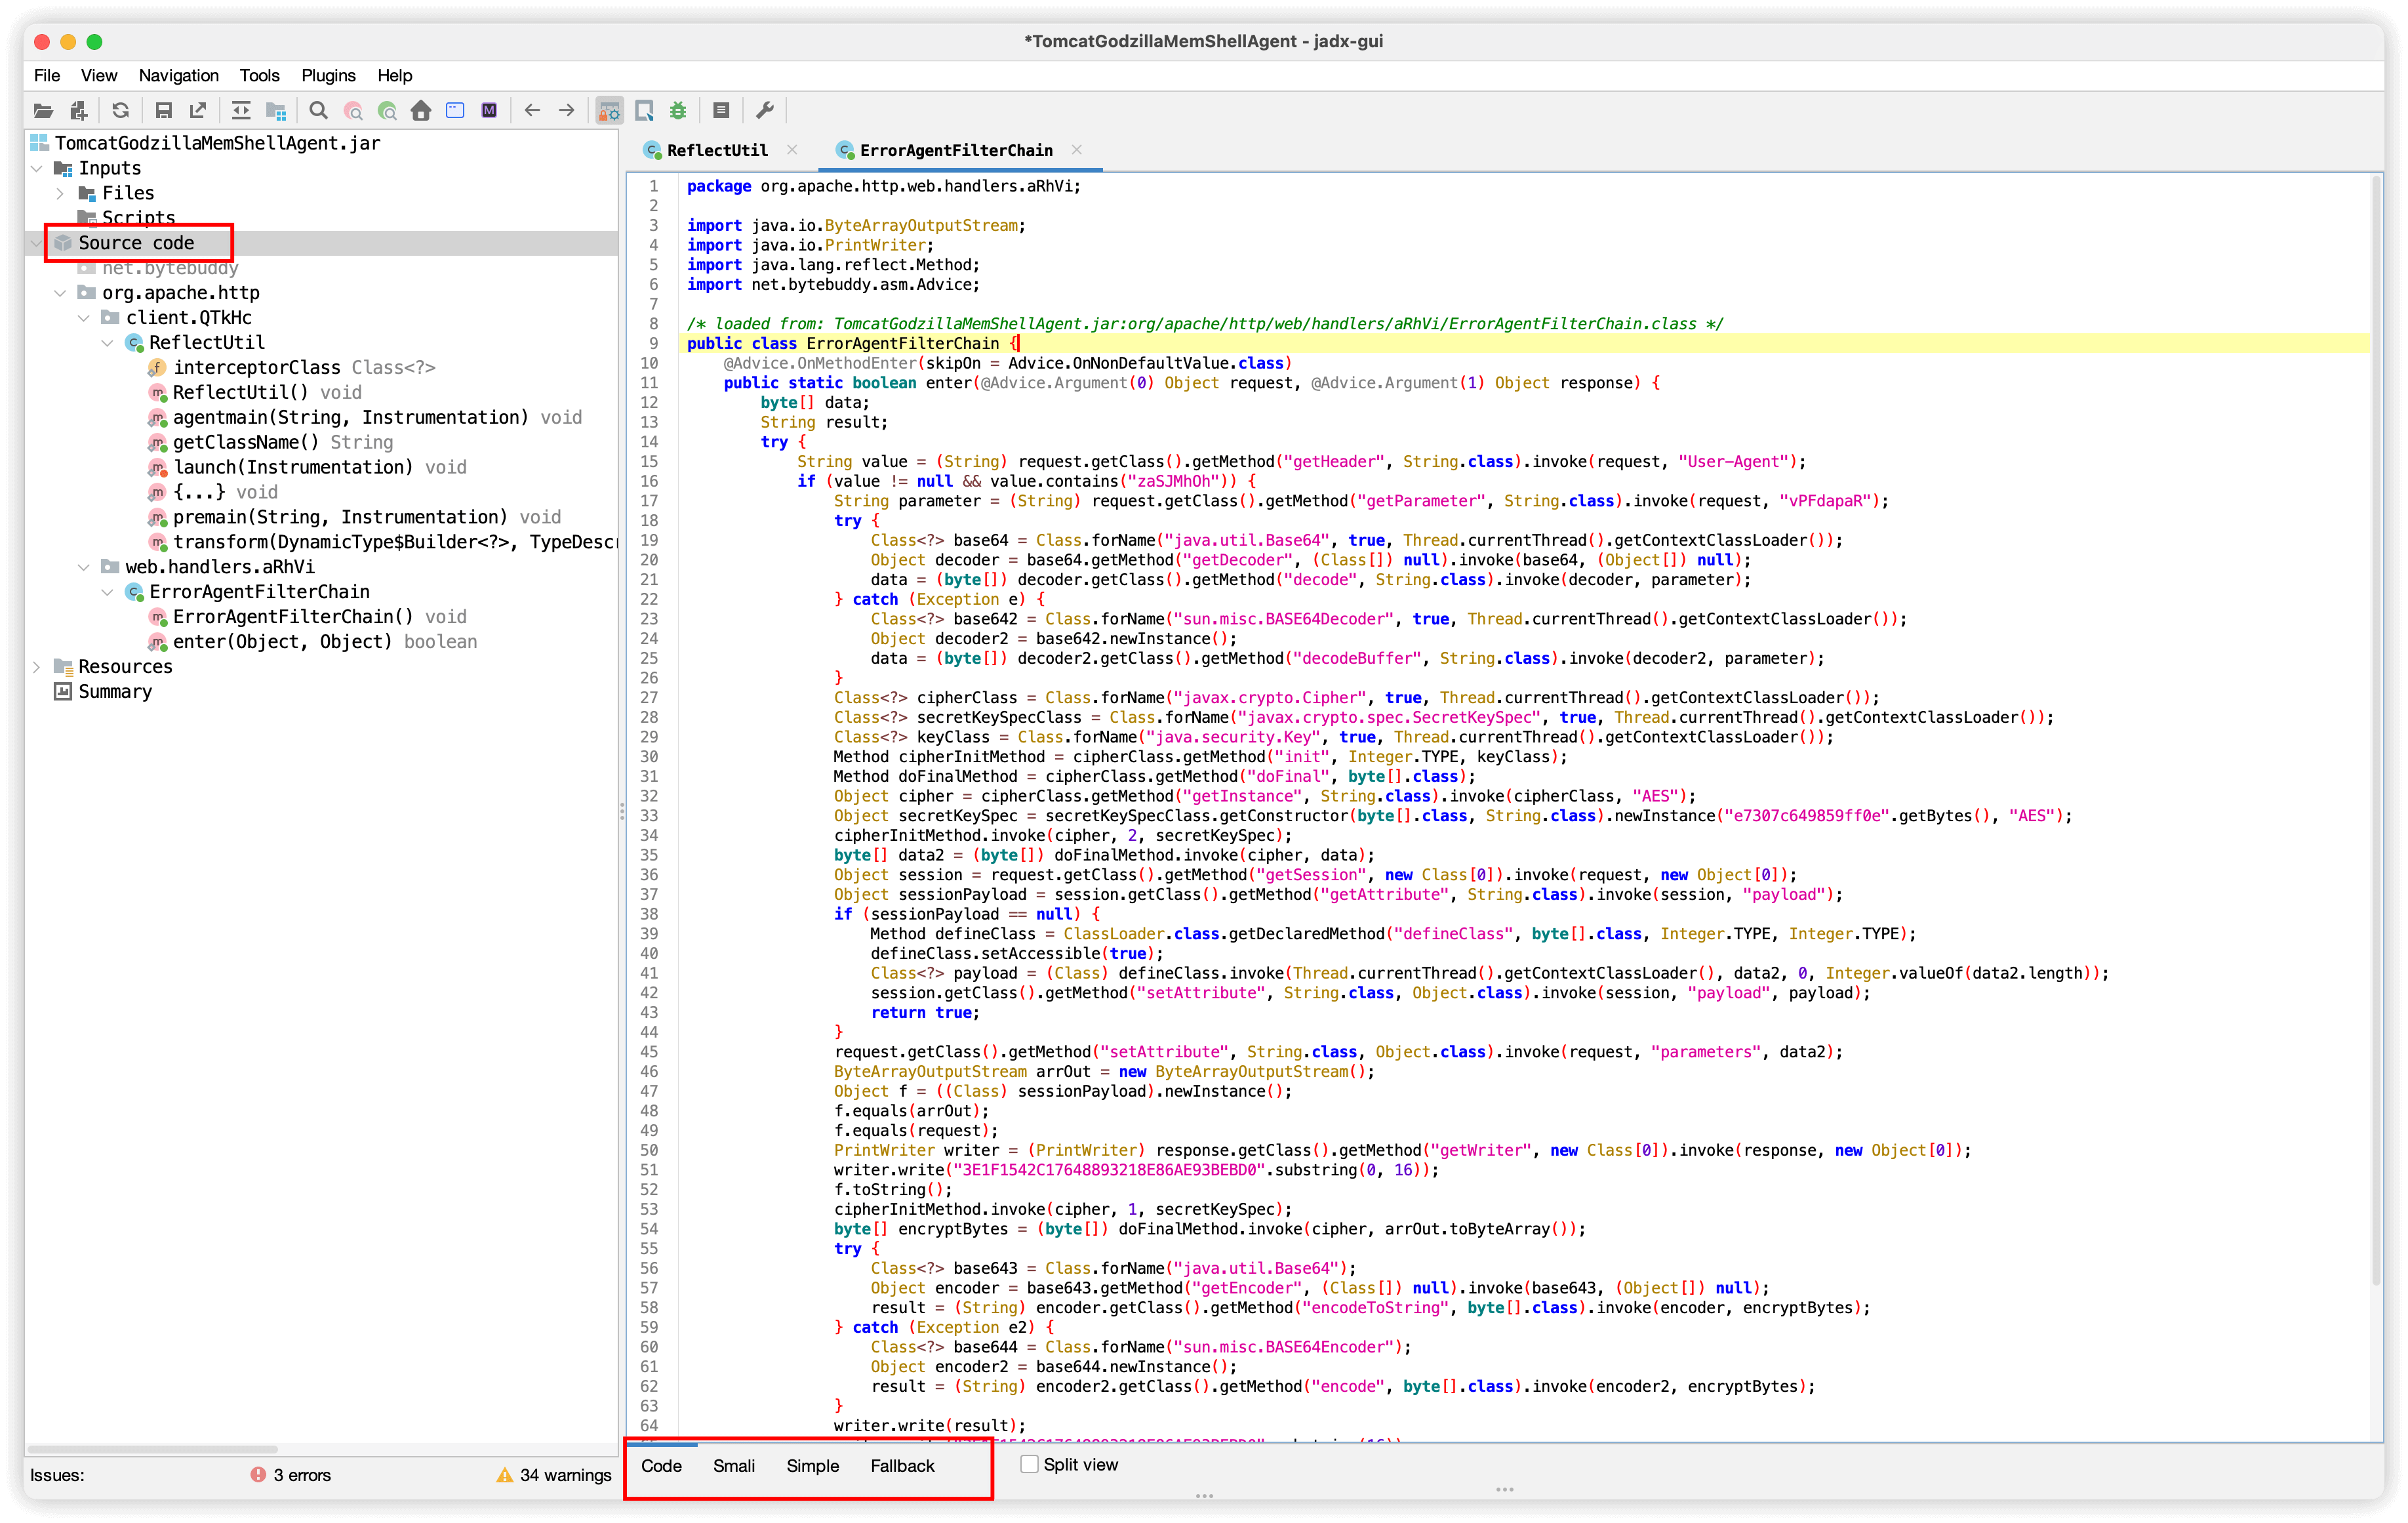Expand the Resources tree node
2408x1523 pixels.
click(x=37, y=666)
